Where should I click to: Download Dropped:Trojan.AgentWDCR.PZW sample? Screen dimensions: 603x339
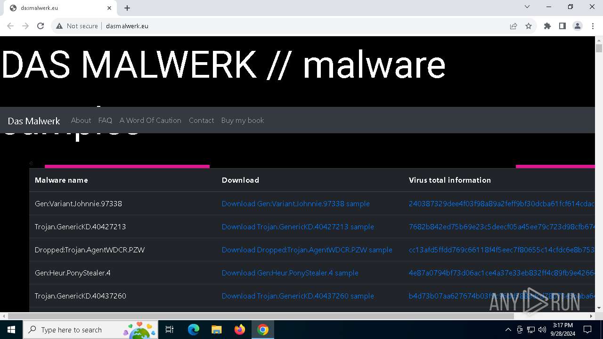pyautogui.click(x=307, y=250)
